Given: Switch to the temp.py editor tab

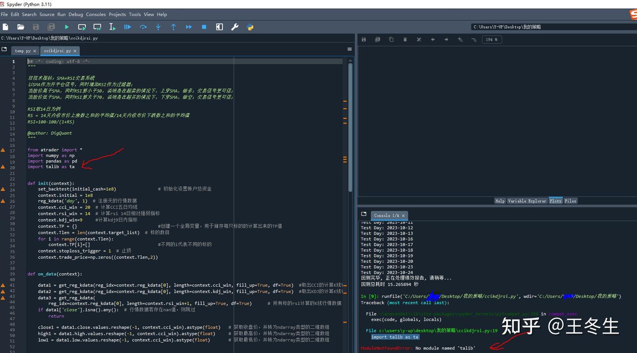Looking at the screenshot, I should coord(23,51).
